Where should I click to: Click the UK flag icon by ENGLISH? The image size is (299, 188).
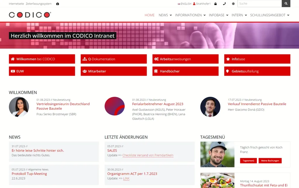179,4
